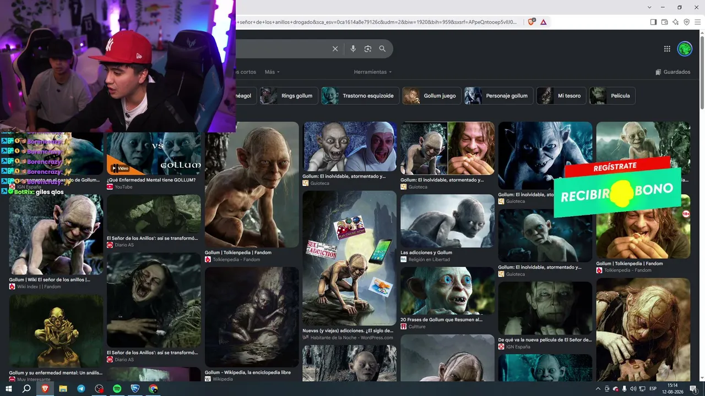Open Telegram from the taskbar
The image size is (705, 396).
pos(81,389)
